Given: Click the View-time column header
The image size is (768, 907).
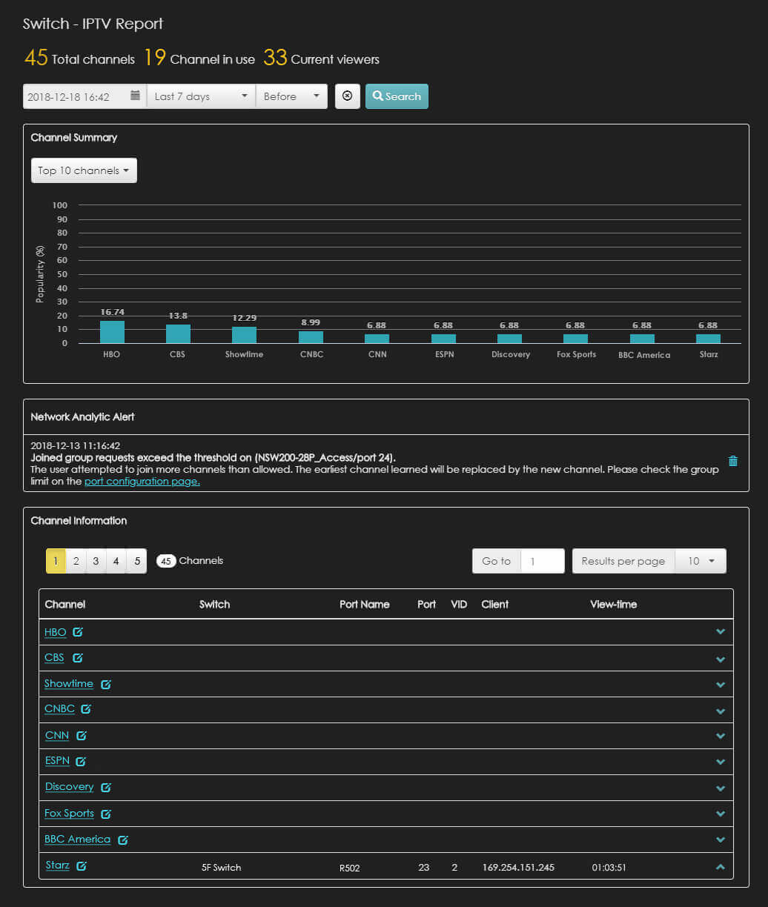Looking at the screenshot, I should (x=614, y=604).
